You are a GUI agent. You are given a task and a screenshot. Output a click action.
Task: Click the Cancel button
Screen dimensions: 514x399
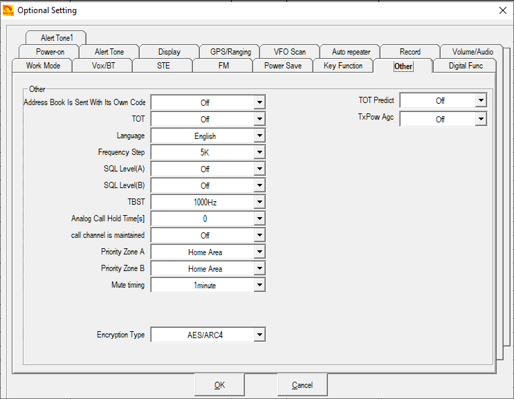tap(302, 385)
